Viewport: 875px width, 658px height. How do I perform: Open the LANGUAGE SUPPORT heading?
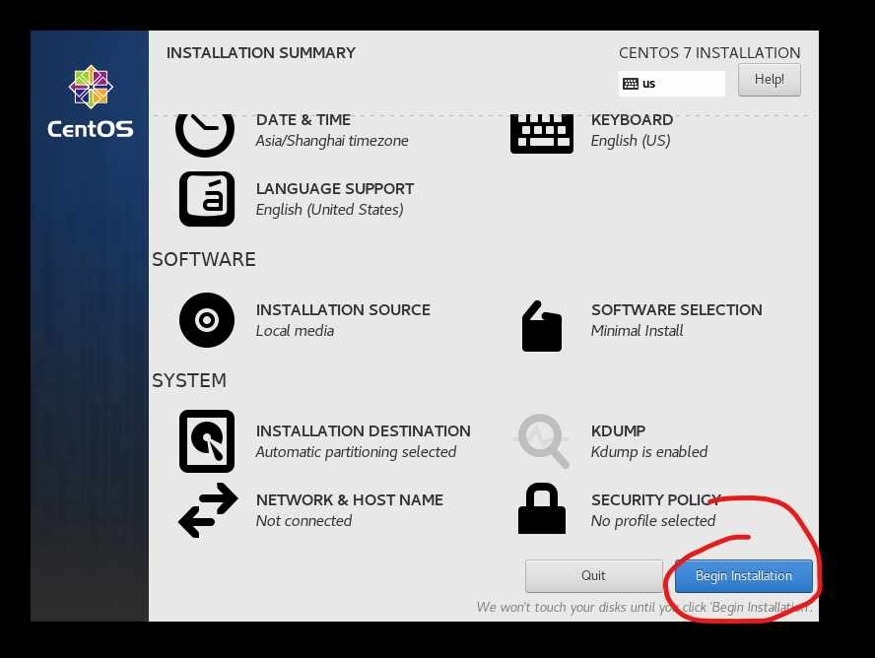(335, 189)
